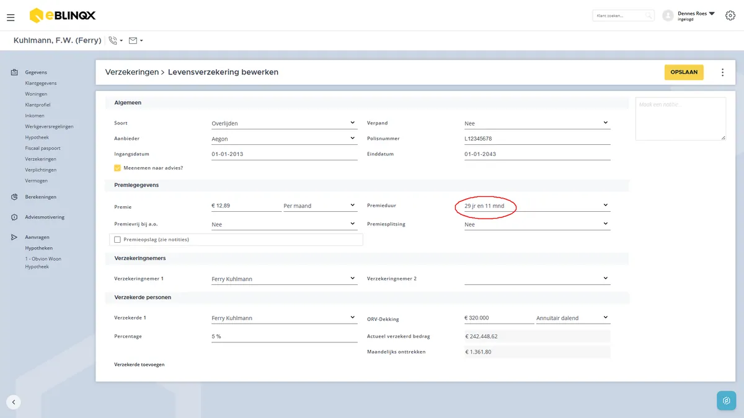Open the hamburger navigation menu
The height and width of the screenshot is (418, 744).
click(11, 17)
